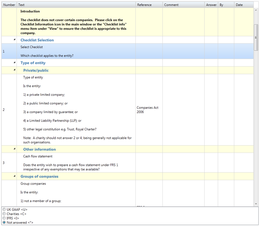Click the row number 2 cell
The width and height of the screenshot is (260, 226).
[x=9, y=110]
